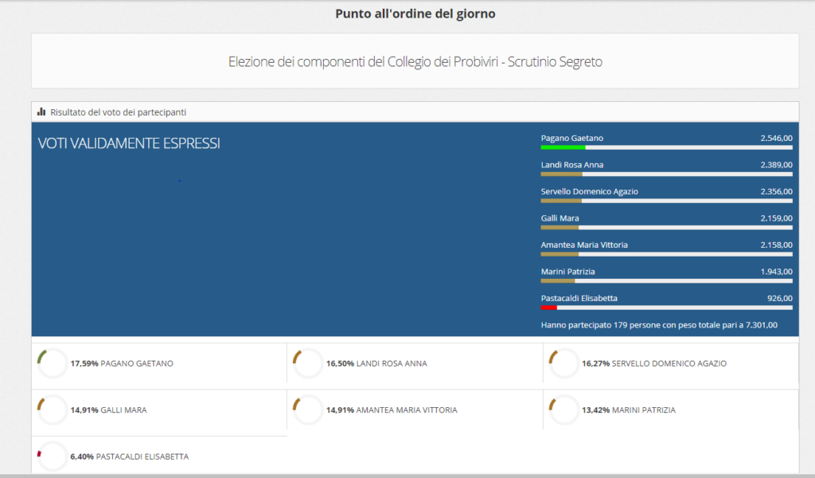Click the Hanno partecipato 179 persone summary text
The width and height of the screenshot is (815, 478).
pos(659,325)
